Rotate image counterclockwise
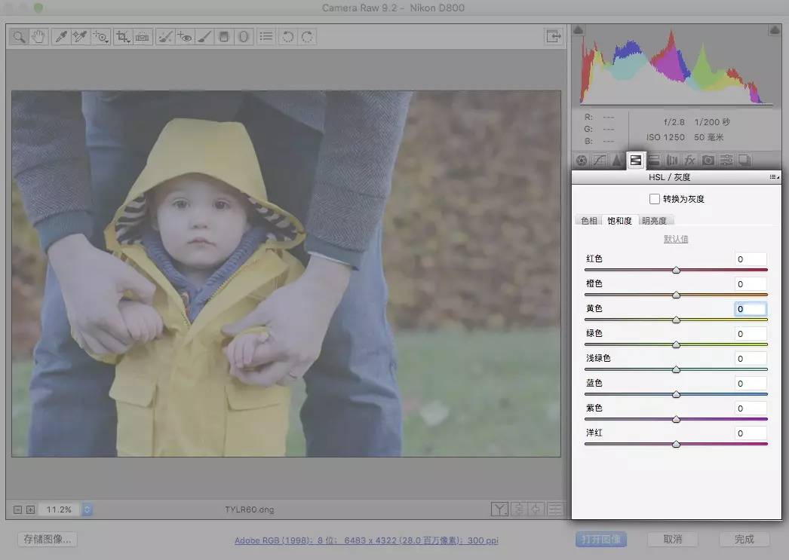This screenshot has width=789, height=560. coord(288,37)
